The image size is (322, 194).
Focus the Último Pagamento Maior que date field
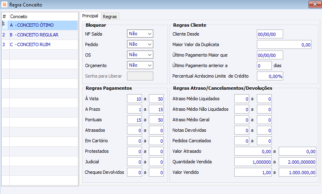(x=270, y=55)
